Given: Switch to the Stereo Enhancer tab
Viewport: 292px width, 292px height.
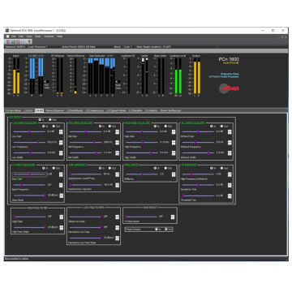Looking at the screenshot, I should pos(55,110).
